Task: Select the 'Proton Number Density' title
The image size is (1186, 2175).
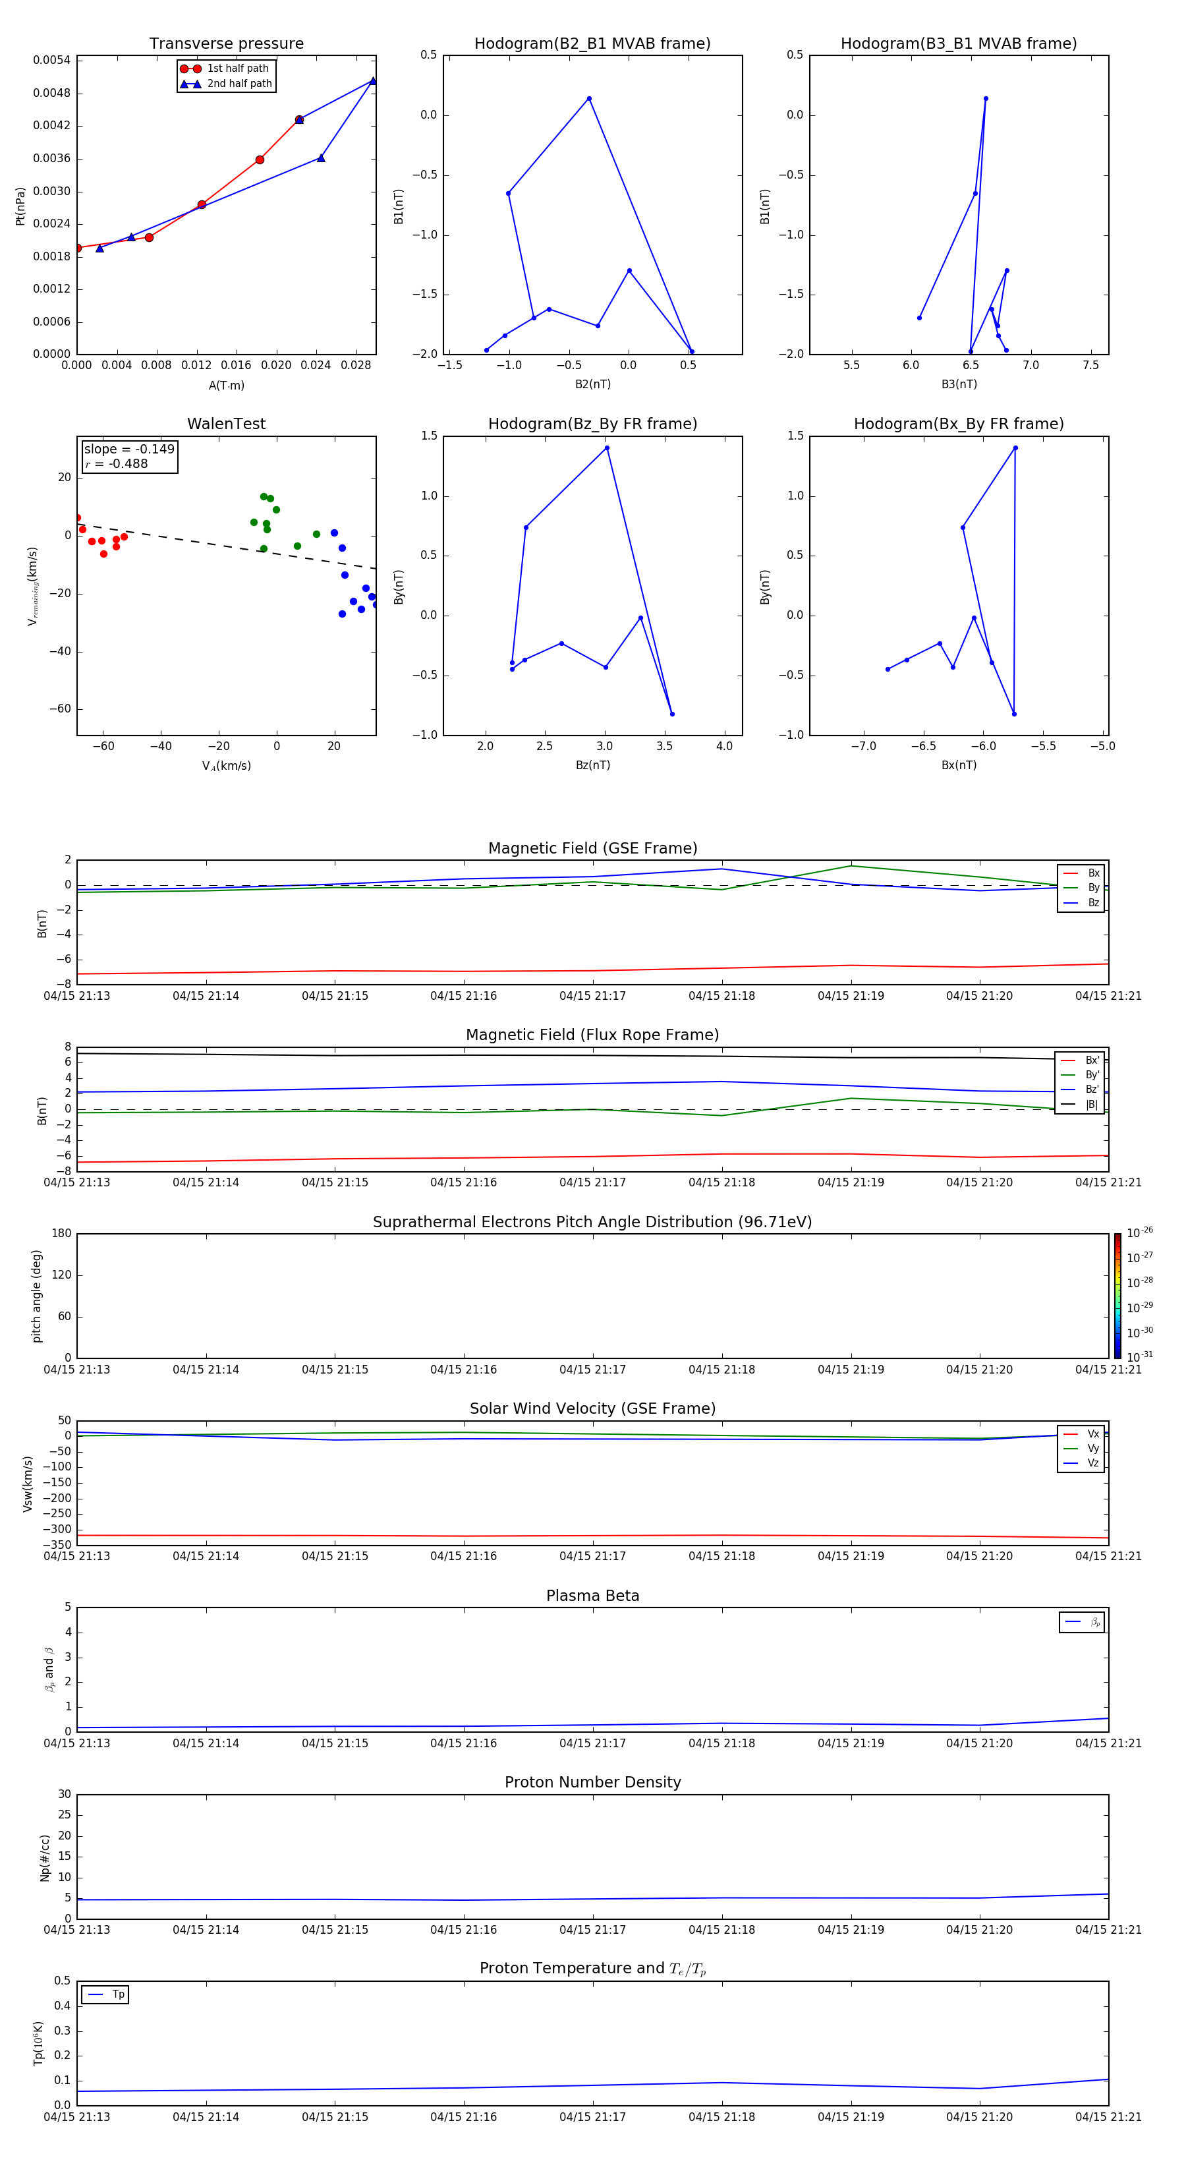Action: pos(592,1782)
